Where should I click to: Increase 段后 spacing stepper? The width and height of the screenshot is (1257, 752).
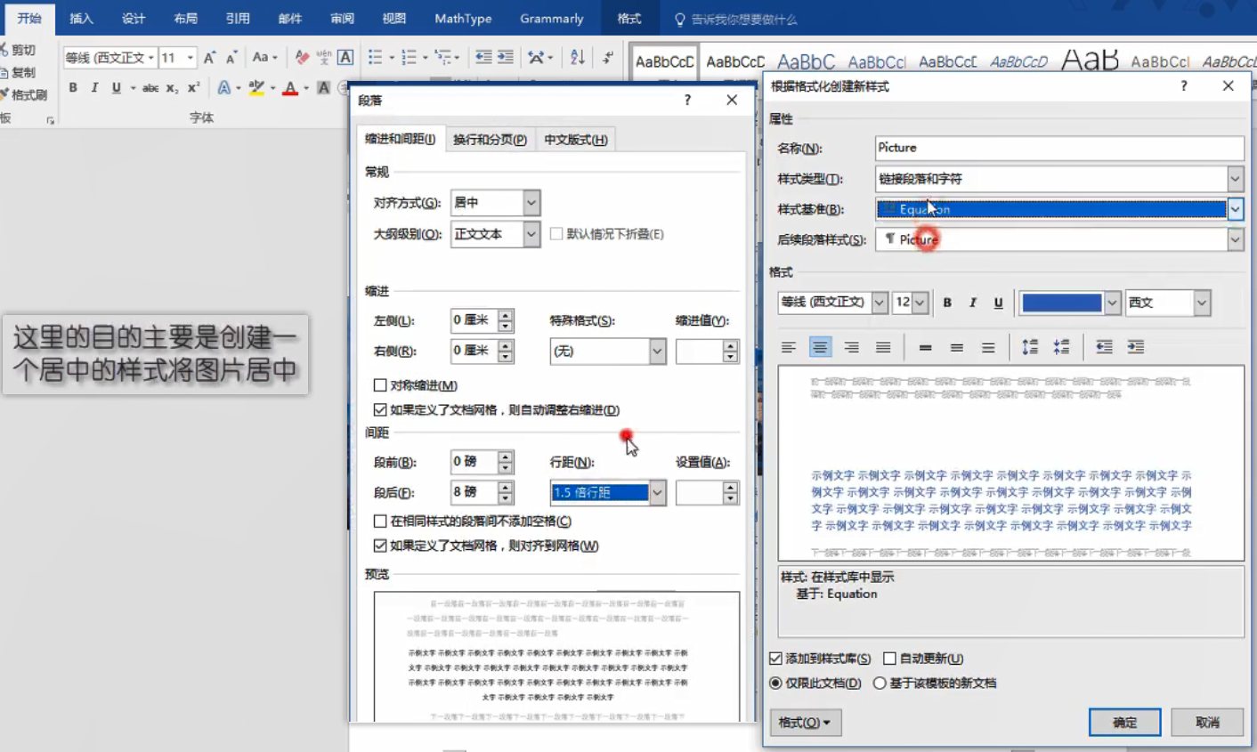click(x=506, y=487)
